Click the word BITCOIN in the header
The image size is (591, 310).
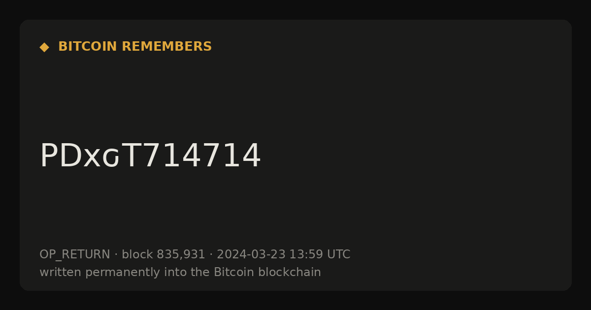[x=88, y=47]
